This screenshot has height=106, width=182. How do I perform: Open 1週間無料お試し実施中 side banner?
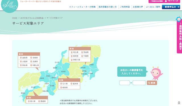[179, 35]
